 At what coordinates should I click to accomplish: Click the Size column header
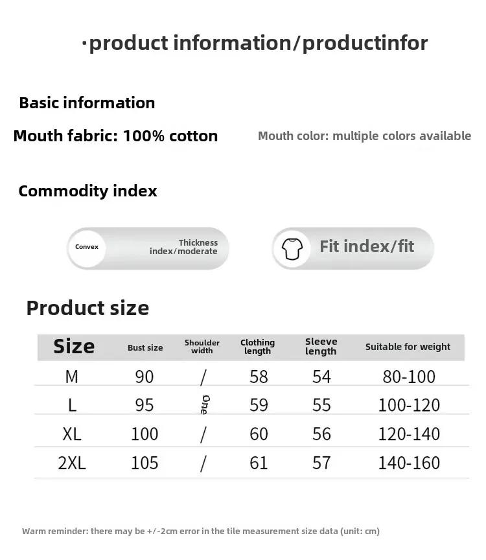[x=74, y=346]
